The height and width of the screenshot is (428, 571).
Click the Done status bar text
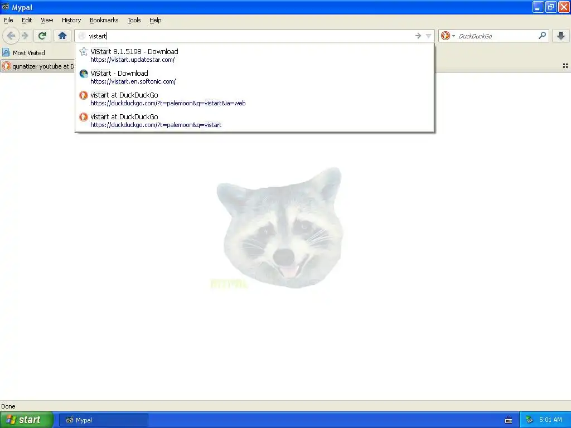click(8, 406)
